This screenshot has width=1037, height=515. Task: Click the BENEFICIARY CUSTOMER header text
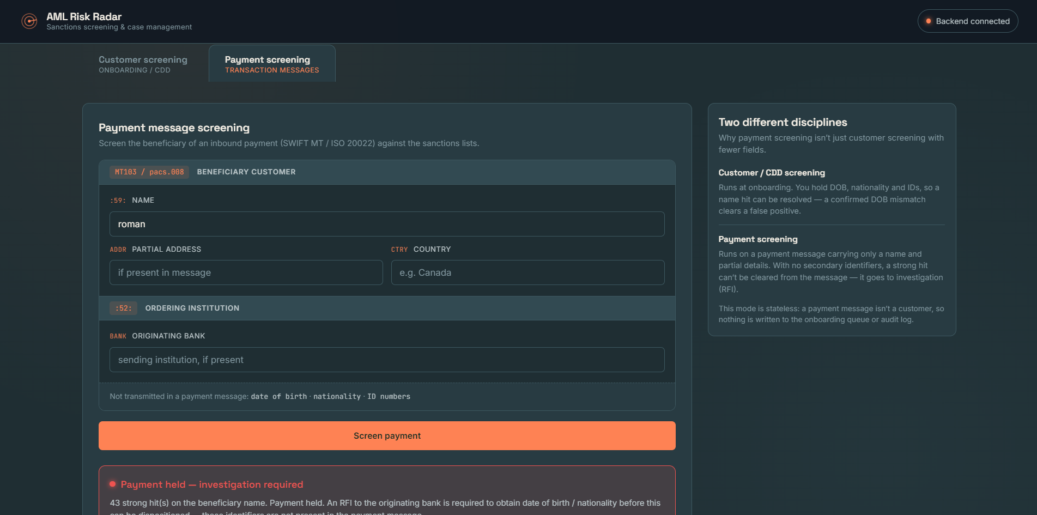[246, 172]
